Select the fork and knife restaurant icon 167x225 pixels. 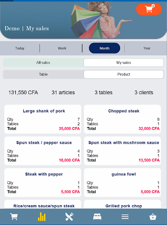tap(69, 217)
